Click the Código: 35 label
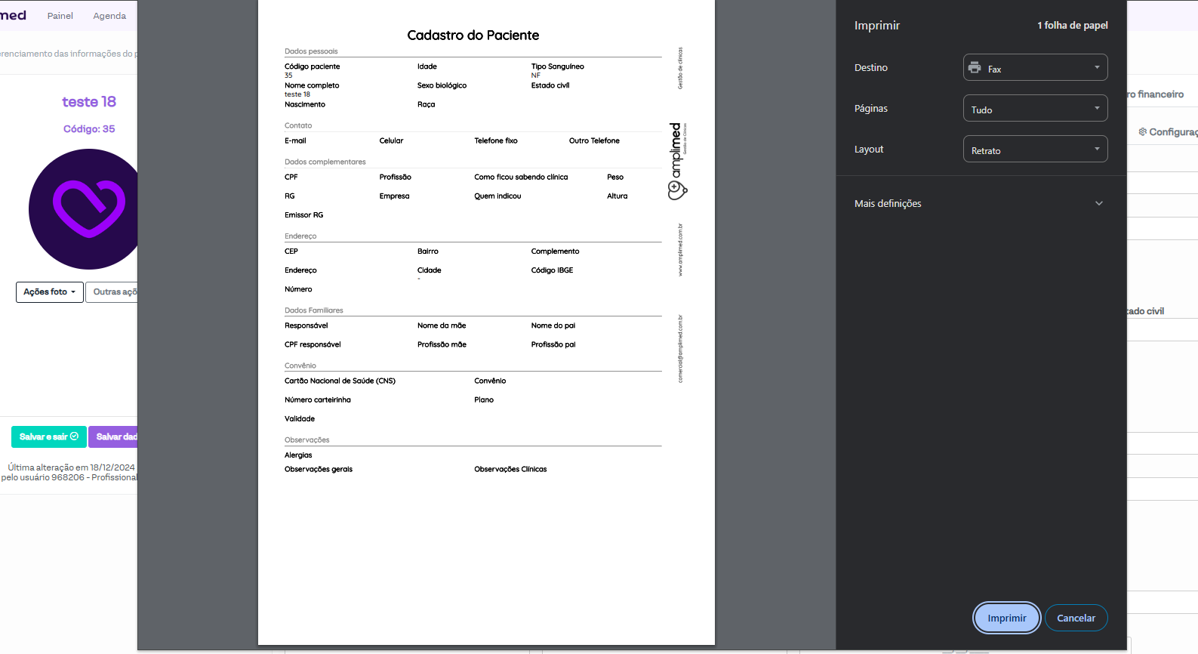 coord(89,129)
